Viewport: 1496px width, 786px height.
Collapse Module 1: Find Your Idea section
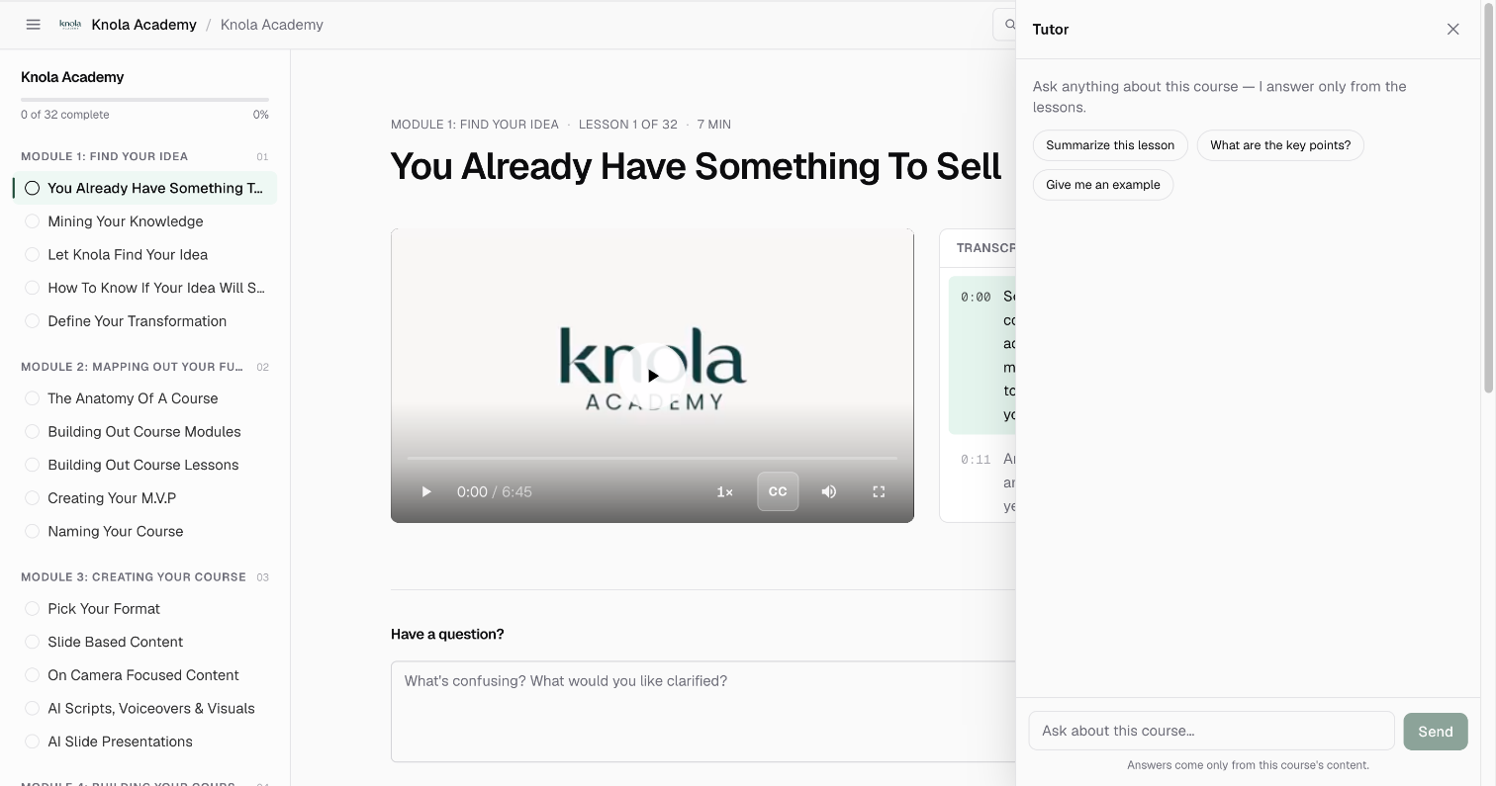click(144, 156)
